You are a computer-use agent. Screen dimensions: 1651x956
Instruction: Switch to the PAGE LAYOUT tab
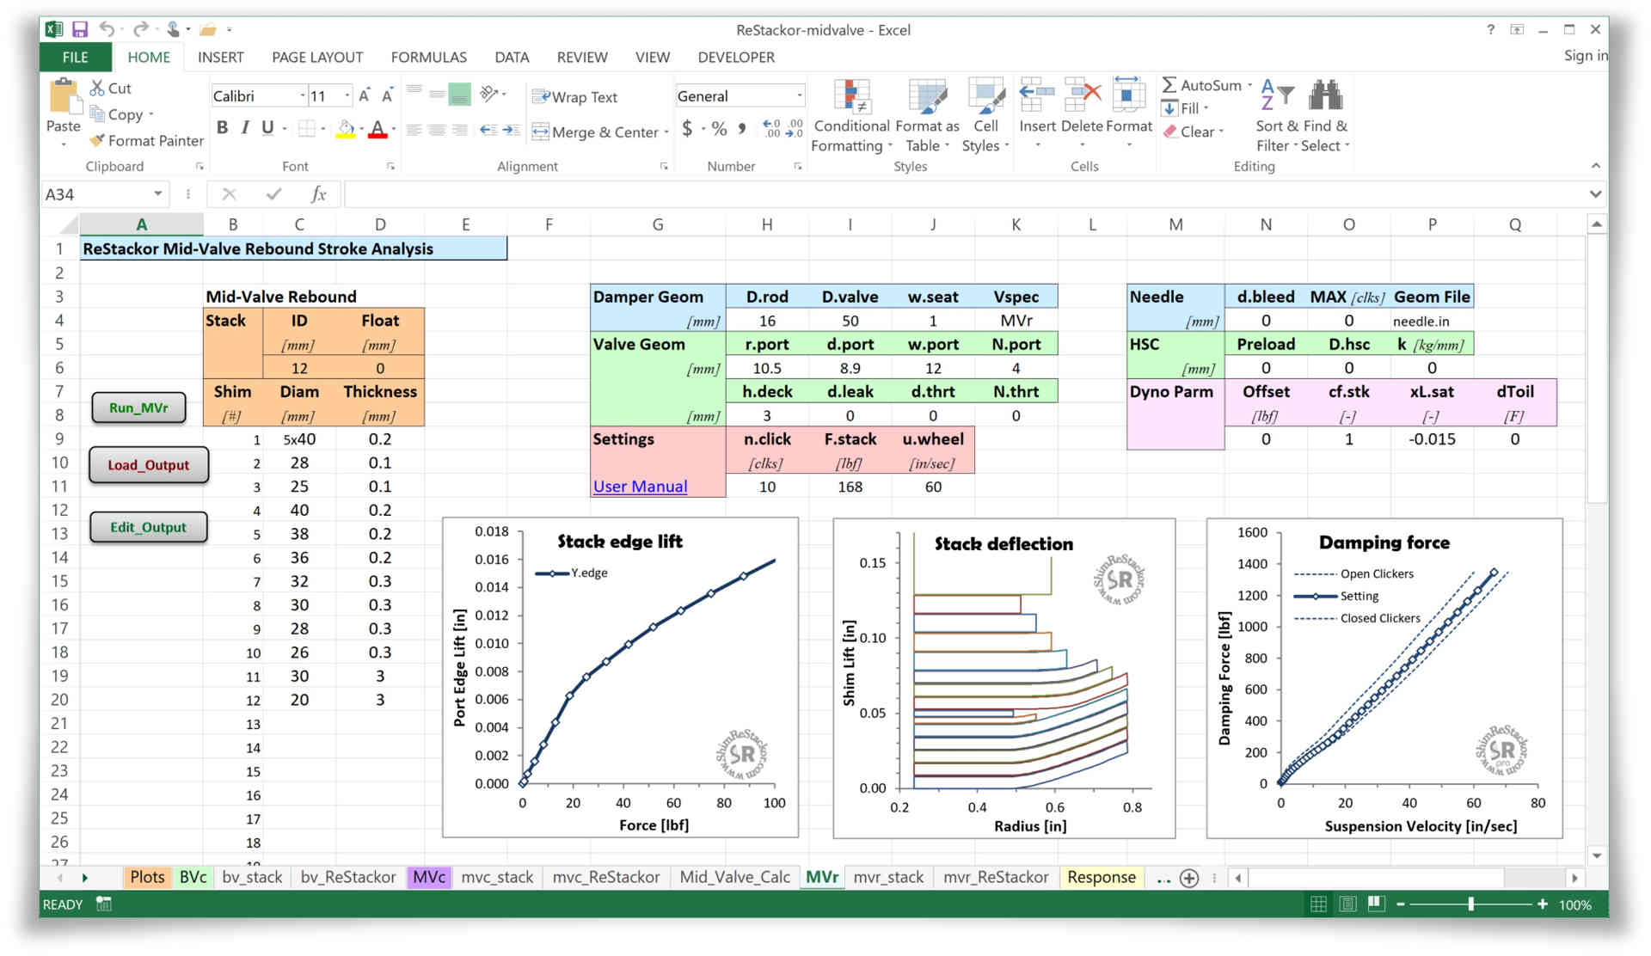tap(317, 57)
